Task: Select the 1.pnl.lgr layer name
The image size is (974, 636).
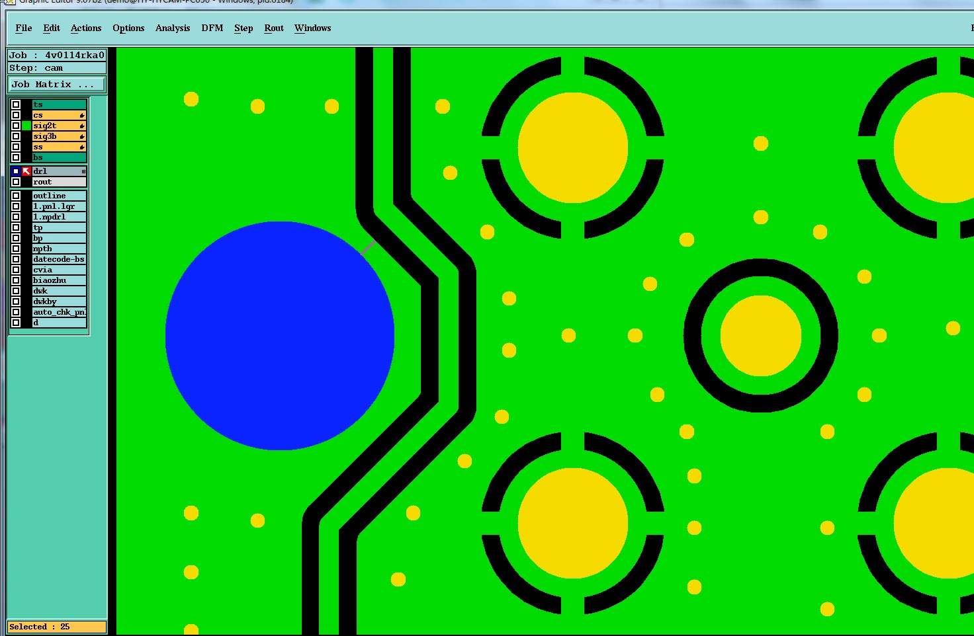Action: coord(60,206)
